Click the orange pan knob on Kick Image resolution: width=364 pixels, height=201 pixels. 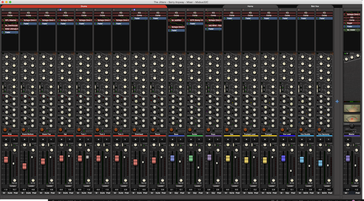coord(5,130)
